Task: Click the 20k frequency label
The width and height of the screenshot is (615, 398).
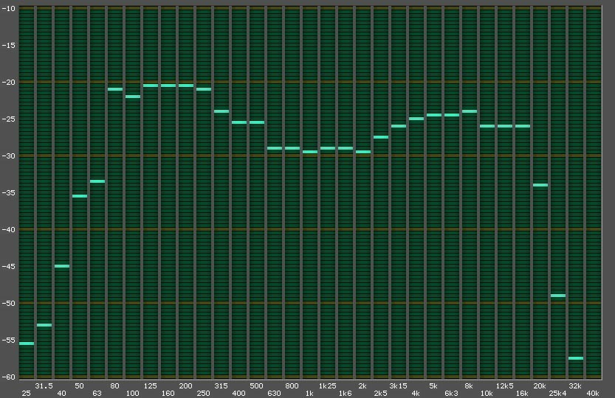Action: pyautogui.click(x=540, y=386)
